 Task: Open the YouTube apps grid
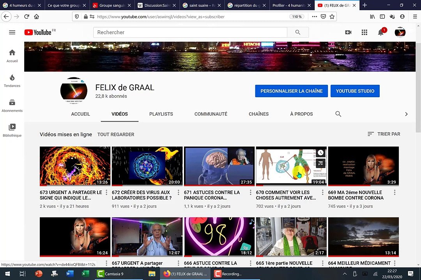click(364, 32)
